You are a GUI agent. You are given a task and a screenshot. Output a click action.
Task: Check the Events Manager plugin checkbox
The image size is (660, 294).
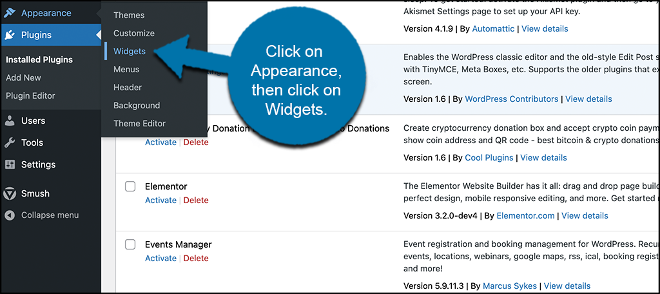pos(130,244)
